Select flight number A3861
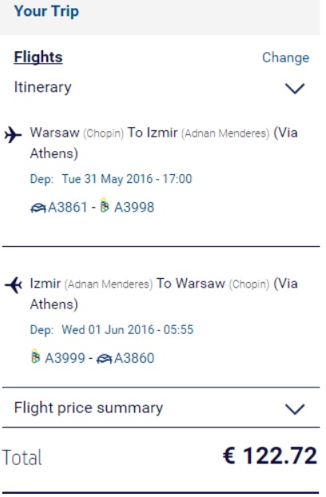The width and height of the screenshot is (326, 497). 67,208
